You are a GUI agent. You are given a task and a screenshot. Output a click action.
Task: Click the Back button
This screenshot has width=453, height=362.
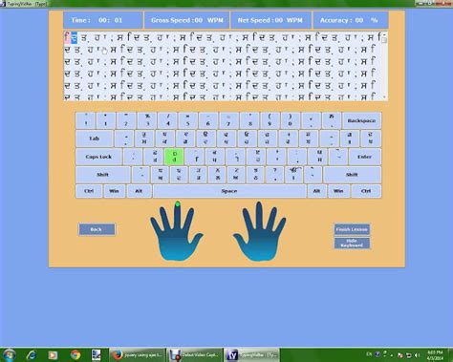click(97, 229)
